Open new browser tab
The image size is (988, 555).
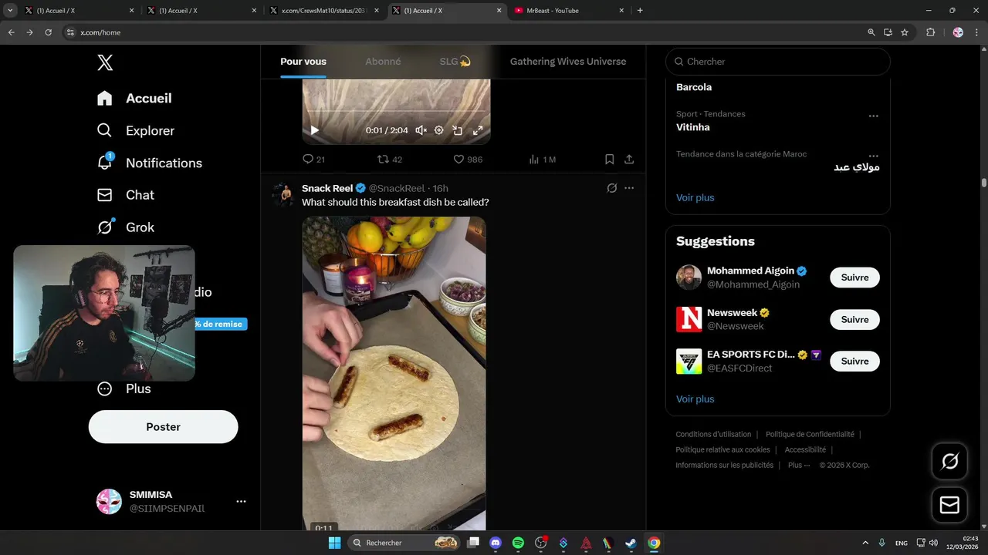640,11
